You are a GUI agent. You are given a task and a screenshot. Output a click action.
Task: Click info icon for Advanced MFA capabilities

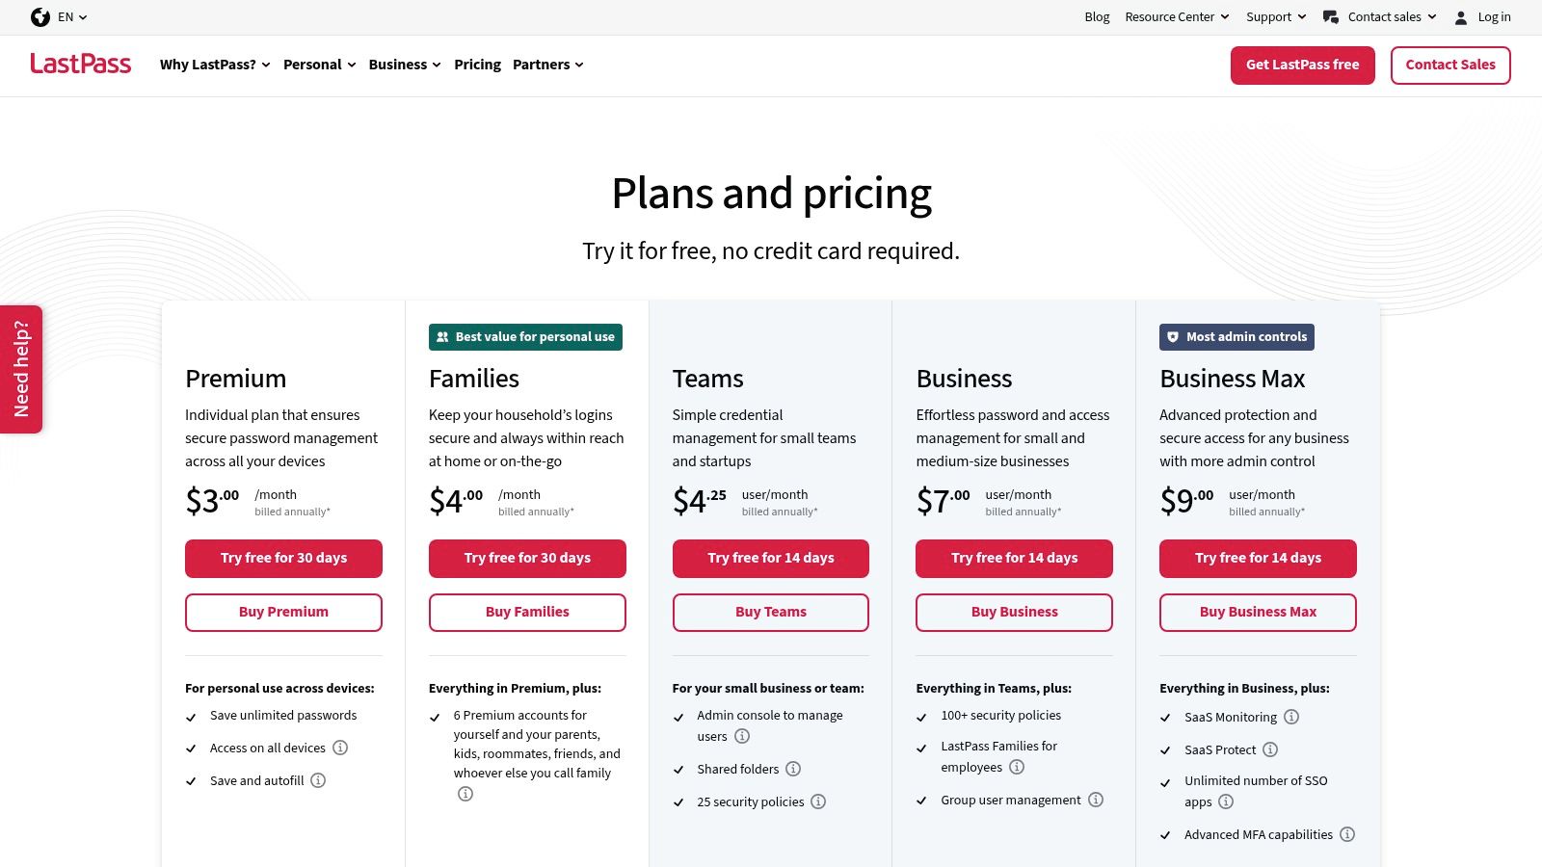tap(1347, 834)
